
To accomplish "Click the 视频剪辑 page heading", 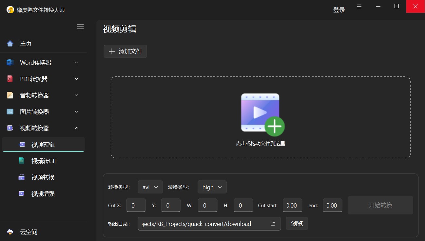I will pos(120,29).
